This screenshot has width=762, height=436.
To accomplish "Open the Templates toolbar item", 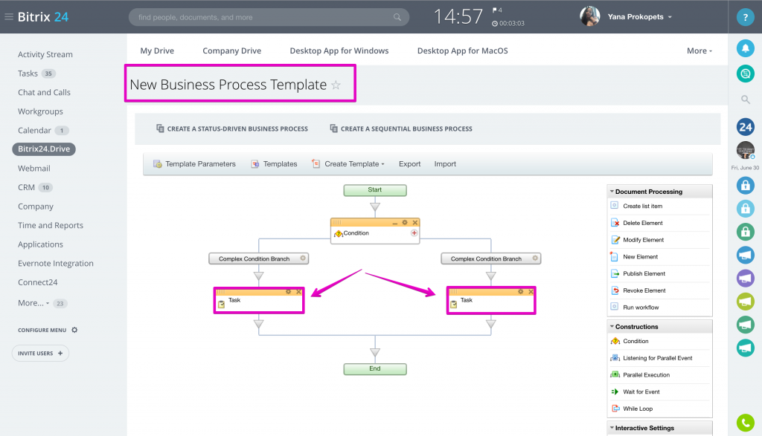I will [x=274, y=164].
